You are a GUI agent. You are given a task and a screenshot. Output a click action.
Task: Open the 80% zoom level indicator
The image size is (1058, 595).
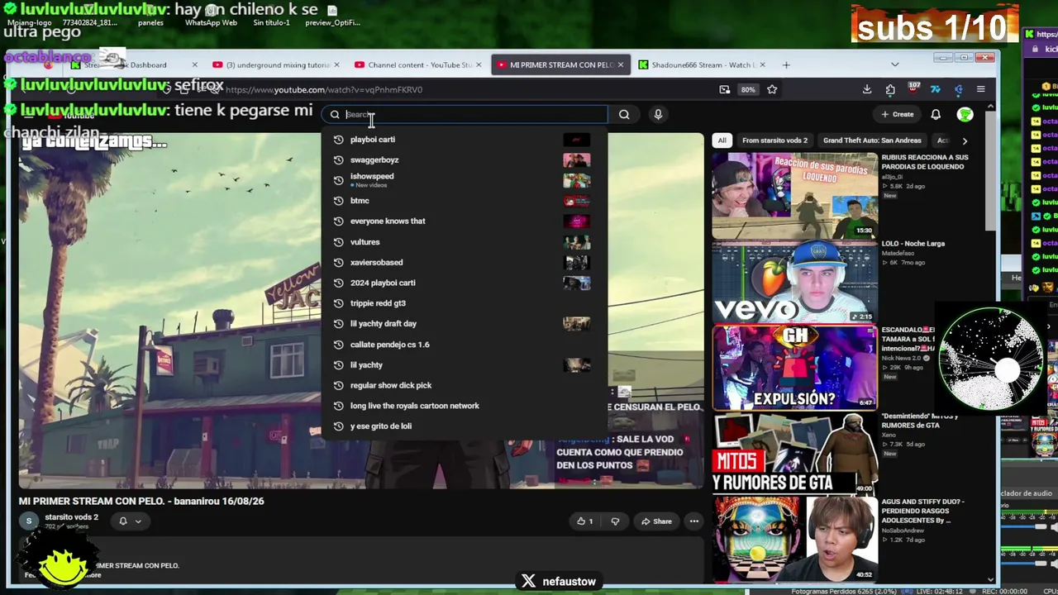pos(748,89)
